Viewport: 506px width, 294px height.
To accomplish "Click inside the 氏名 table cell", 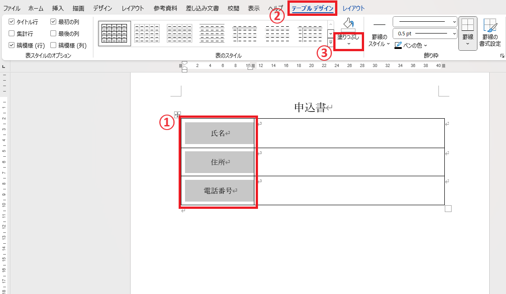I will pos(218,133).
